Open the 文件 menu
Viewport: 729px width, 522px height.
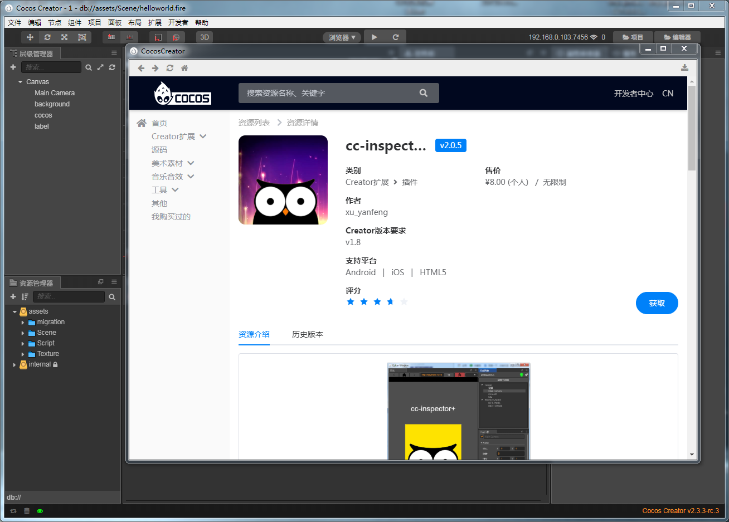14,23
